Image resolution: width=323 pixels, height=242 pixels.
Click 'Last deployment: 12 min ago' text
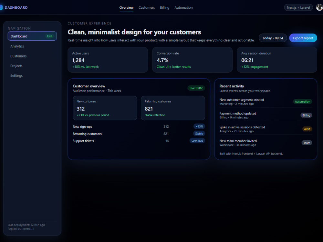coord(26,225)
